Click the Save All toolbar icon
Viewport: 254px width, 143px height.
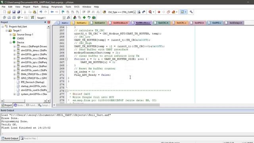19,12
